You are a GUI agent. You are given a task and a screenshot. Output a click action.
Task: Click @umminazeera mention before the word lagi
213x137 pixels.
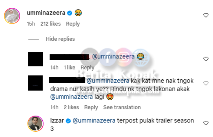(x=71, y=97)
